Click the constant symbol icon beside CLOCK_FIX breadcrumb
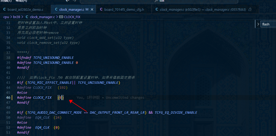This screenshot has width=276, height=136. 61,17
